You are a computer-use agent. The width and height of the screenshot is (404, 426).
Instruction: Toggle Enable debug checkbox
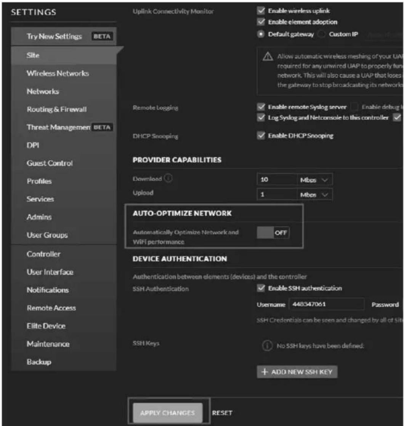[354, 107]
